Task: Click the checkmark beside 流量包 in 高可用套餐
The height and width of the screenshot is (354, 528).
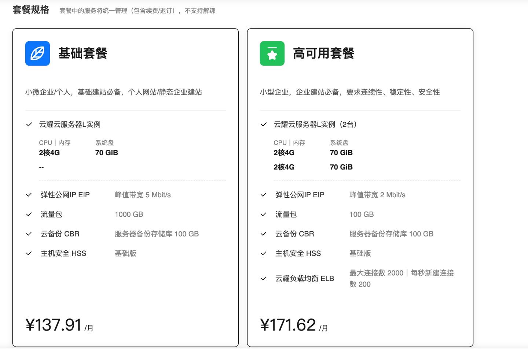Action: click(x=263, y=214)
